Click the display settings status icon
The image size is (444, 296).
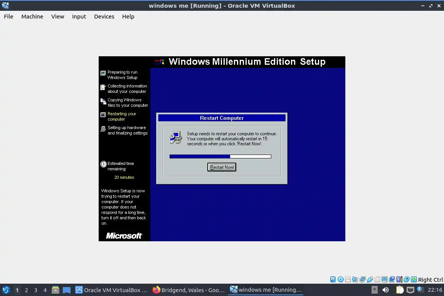pyautogui.click(x=385, y=279)
